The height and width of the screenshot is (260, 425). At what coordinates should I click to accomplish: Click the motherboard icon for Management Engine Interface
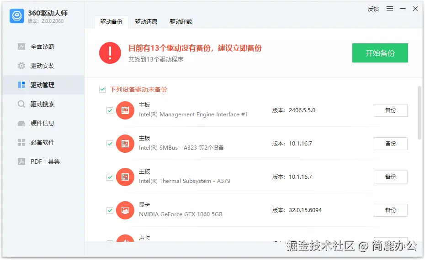pos(125,110)
